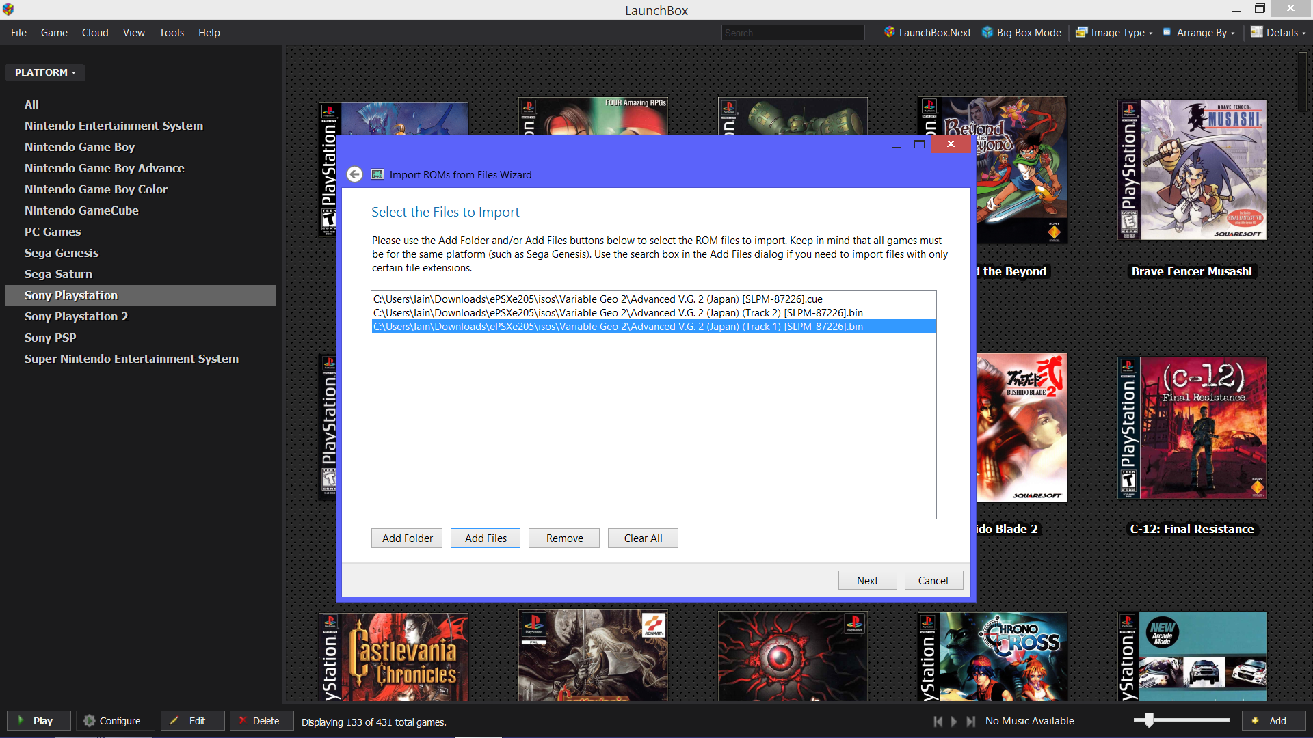Open the Tools menu
This screenshot has height=738, width=1313.
point(172,32)
